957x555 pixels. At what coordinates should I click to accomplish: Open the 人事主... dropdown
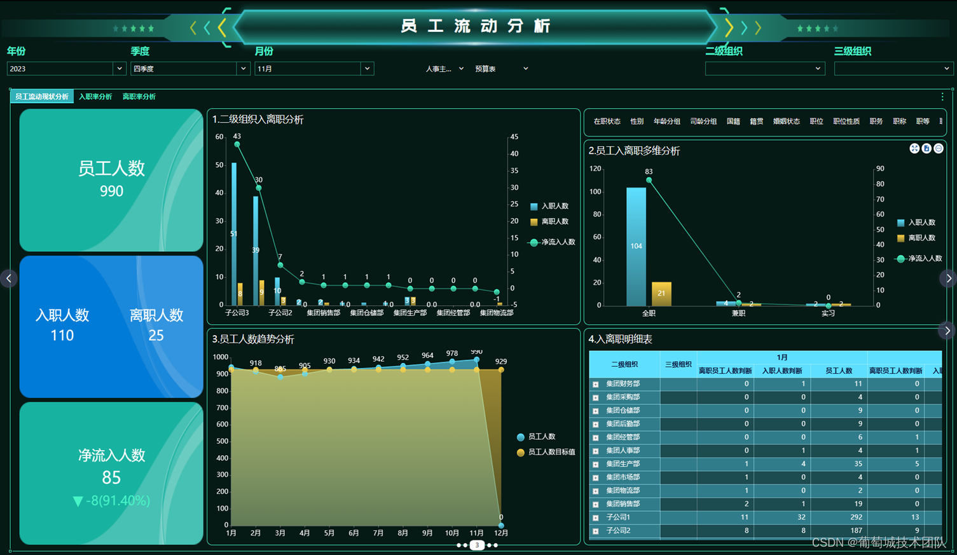(x=444, y=69)
